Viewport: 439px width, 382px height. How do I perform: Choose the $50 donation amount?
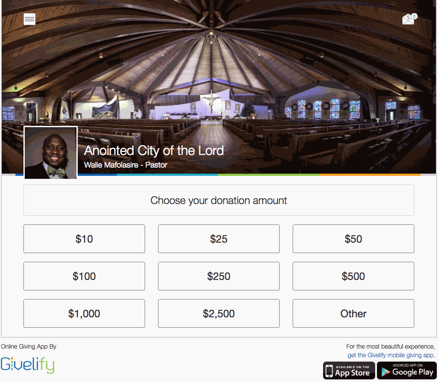pyautogui.click(x=353, y=239)
